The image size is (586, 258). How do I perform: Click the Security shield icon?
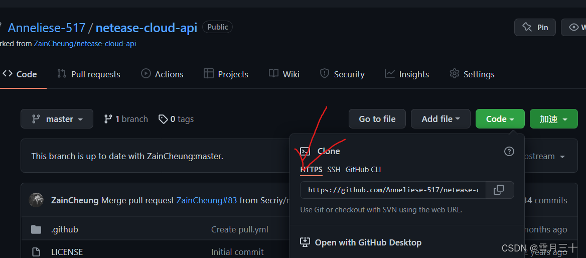325,73
